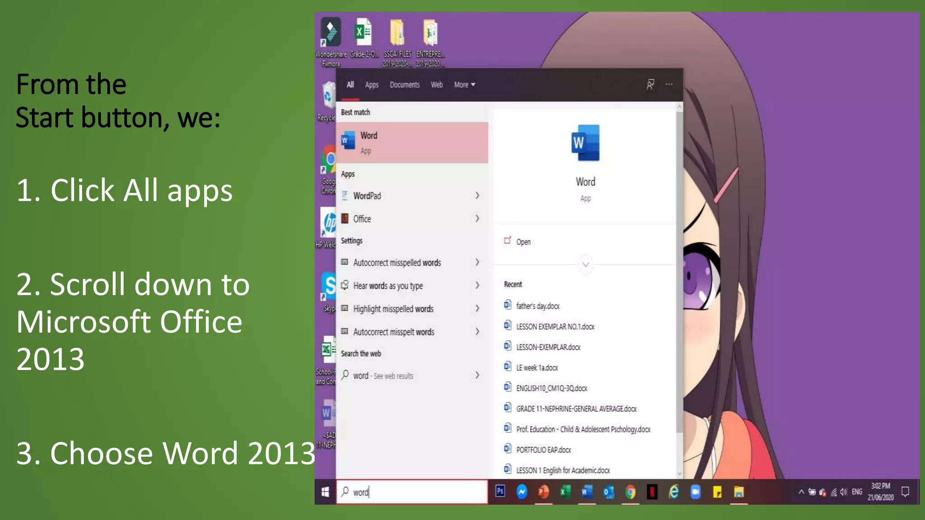This screenshot has width=925, height=520.
Task: Open Sticky Notes from the taskbar
Action: (x=717, y=492)
